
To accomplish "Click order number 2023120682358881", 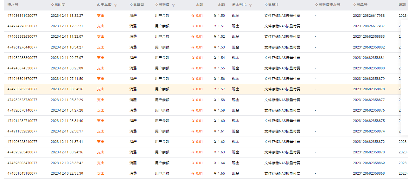I will click(x=369, y=58).
